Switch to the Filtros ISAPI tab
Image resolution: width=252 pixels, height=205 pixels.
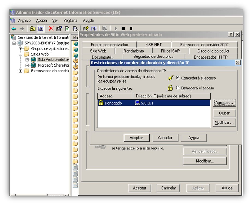point(171,51)
